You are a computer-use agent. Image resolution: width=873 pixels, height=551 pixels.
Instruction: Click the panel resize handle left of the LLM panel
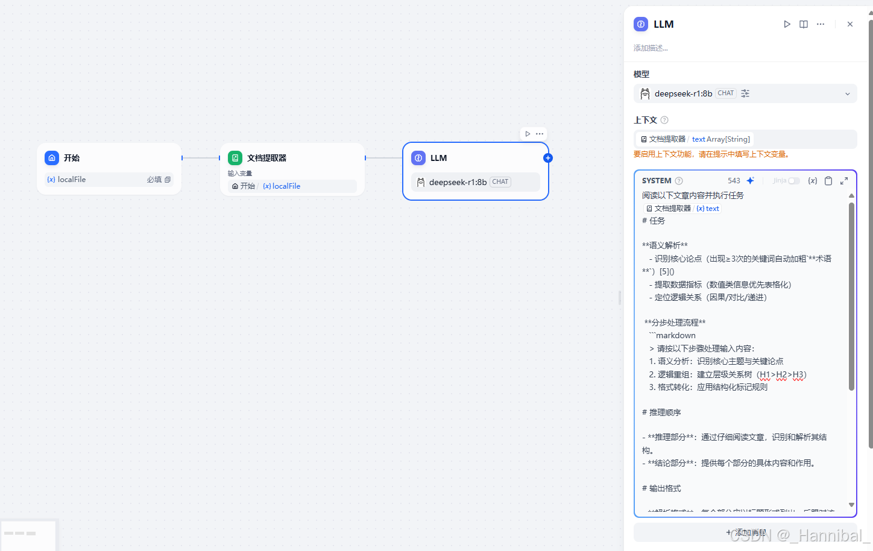pyautogui.click(x=620, y=297)
